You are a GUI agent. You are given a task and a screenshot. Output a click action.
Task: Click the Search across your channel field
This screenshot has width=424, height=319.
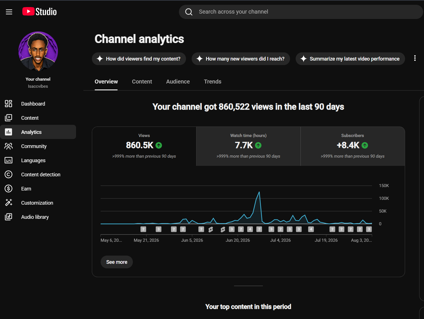point(301,12)
